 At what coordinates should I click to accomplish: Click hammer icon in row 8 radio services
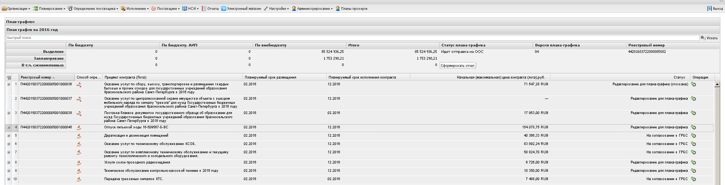79,163
